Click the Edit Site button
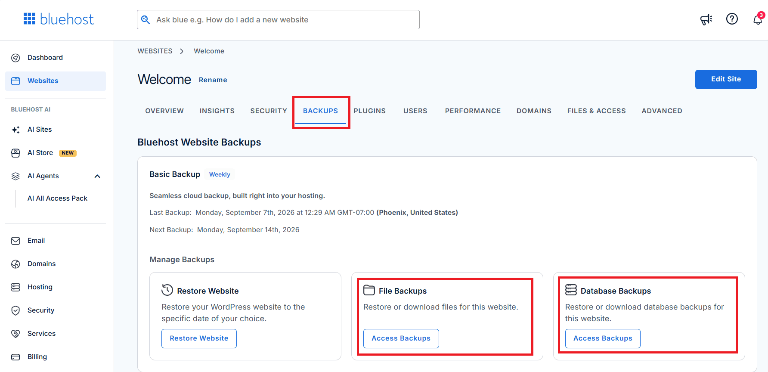Screen dimensions: 768x372 (x=726, y=79)
